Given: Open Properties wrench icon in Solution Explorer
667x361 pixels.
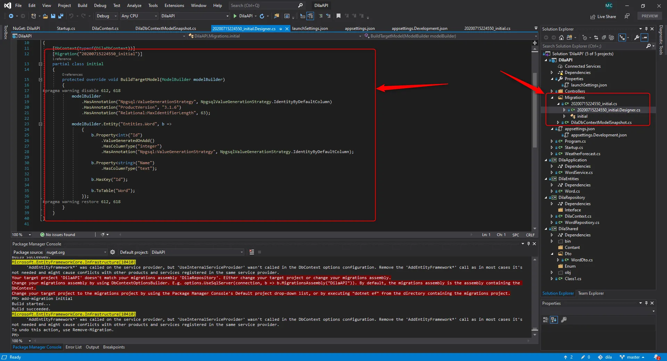Looking at the screenshot, I should pyautogui.click(x=636, y=37).
